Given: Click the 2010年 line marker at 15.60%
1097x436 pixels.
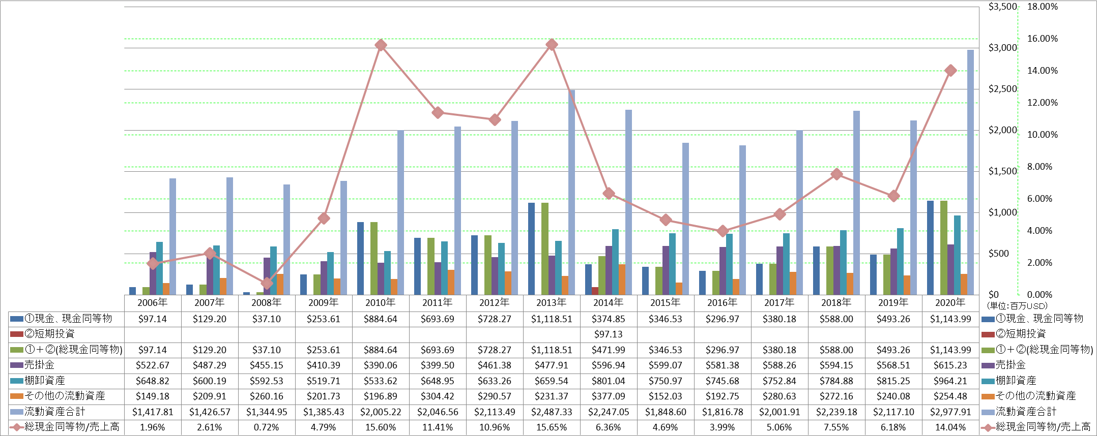Looking at the screenshot, I should 381,45.
